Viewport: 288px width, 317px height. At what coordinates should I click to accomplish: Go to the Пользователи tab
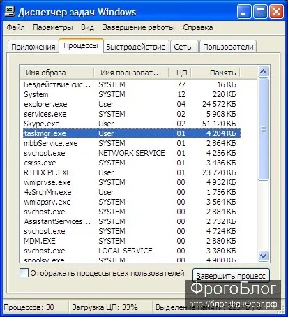[228, 47]
